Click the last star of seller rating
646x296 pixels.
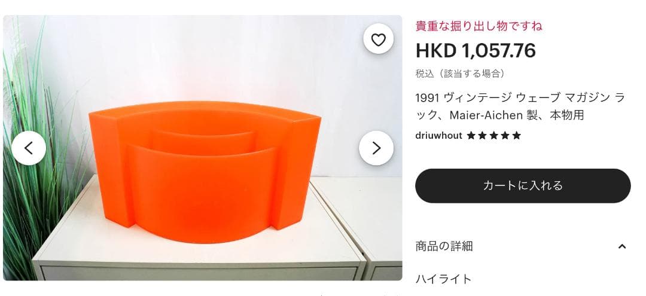(517, 136)
